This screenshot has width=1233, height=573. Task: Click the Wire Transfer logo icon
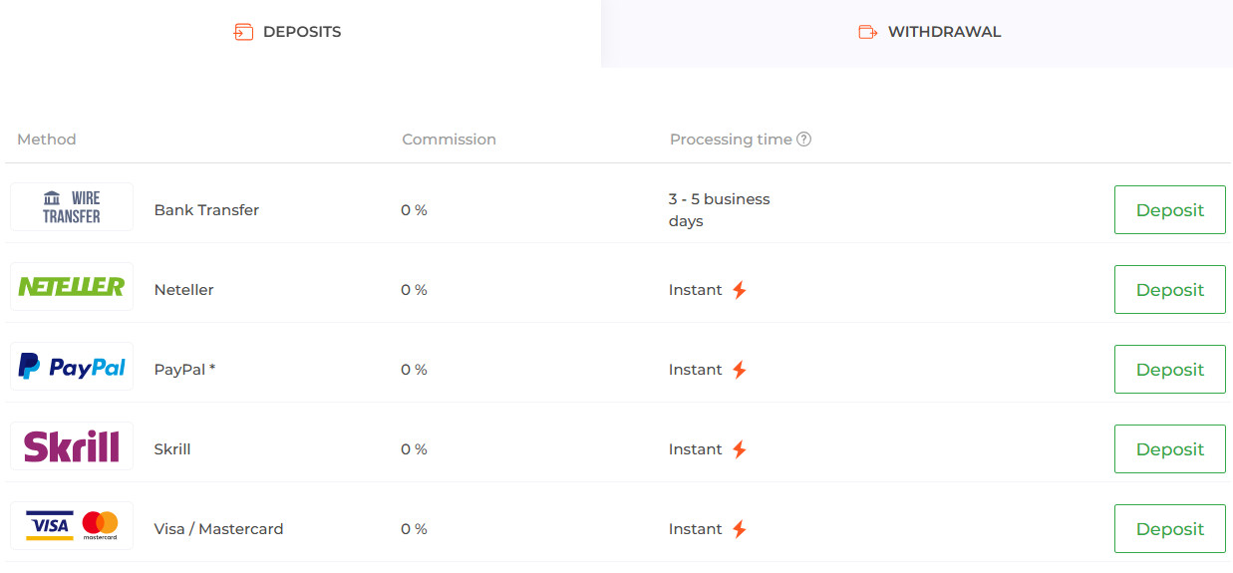pyautogui.click(x=71, y=207)
